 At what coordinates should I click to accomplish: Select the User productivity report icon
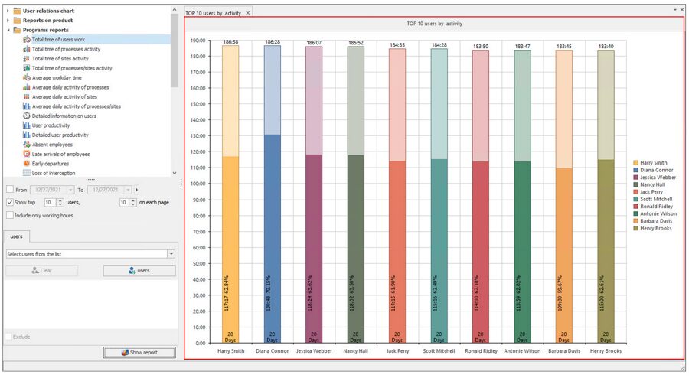pyautogui.click(x=27, y=125)
